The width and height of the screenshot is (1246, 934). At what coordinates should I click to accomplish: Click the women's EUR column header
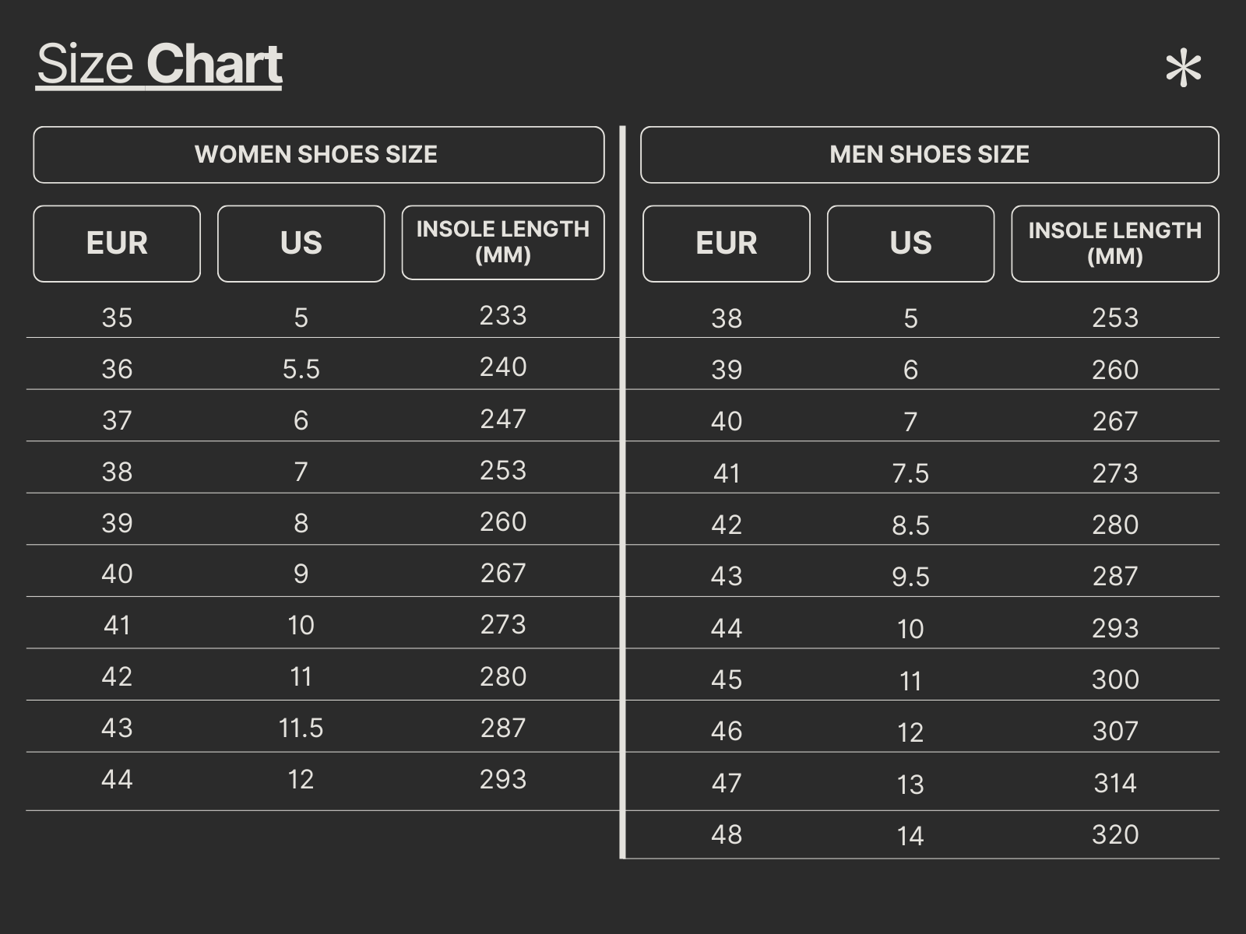(117, 244)
